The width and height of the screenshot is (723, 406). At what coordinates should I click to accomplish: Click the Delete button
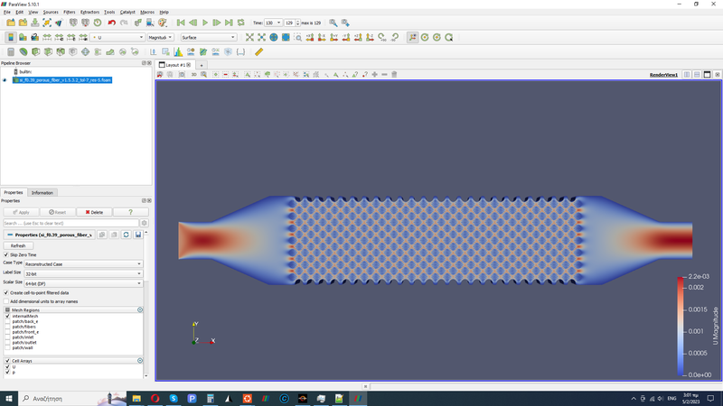click(x=93, y=212)
